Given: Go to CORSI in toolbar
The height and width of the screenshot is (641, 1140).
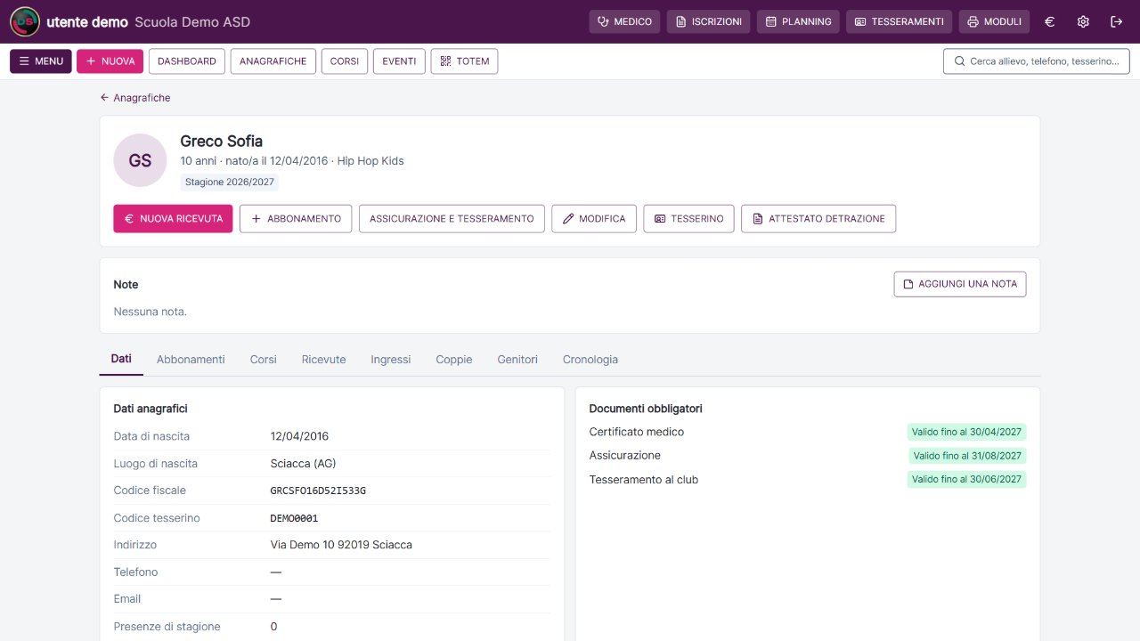Looking at the screenshot, I should [x=345, y=61].
